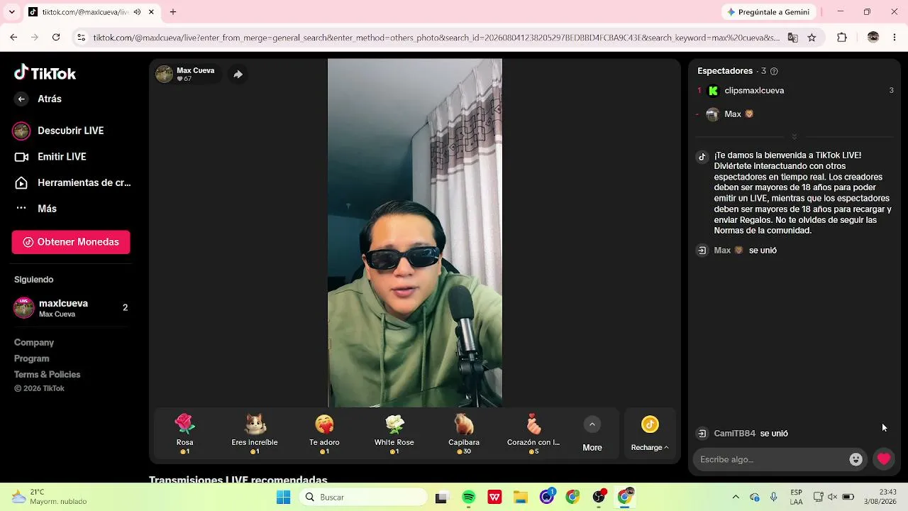Send the Rosa gift
Image resolution: width=908 pixels, height=511 pixels.
(184, 433)
